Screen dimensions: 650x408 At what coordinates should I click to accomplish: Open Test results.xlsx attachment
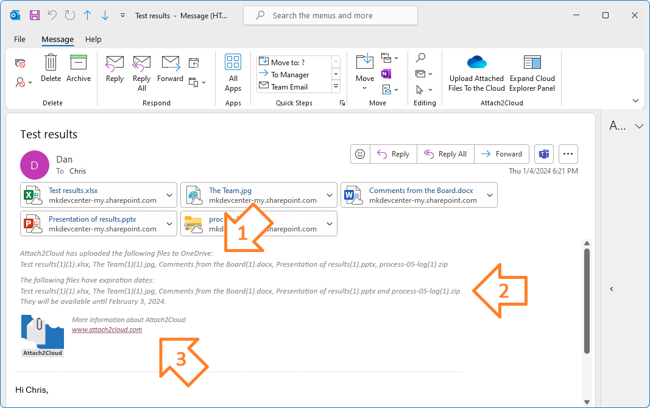[x=91, y=195]
